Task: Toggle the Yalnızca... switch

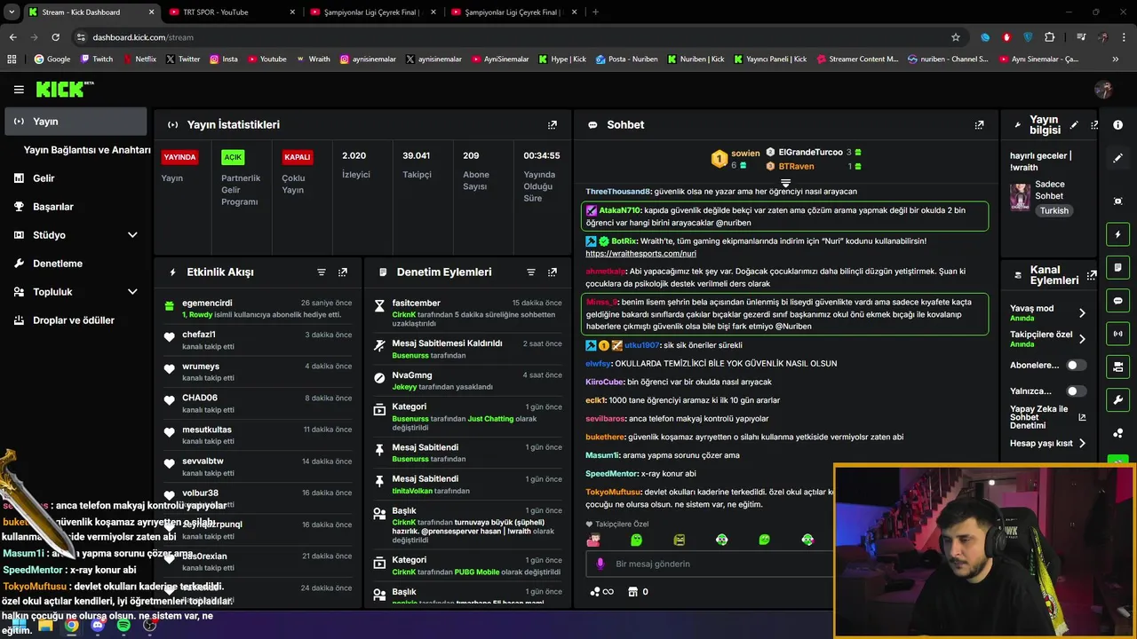Action: point(1076,390)
